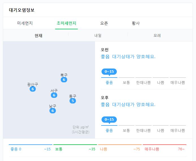Click 좋음 level in 오전 scale
This screenshot has height=161, width=196.
tap(109, 83)
